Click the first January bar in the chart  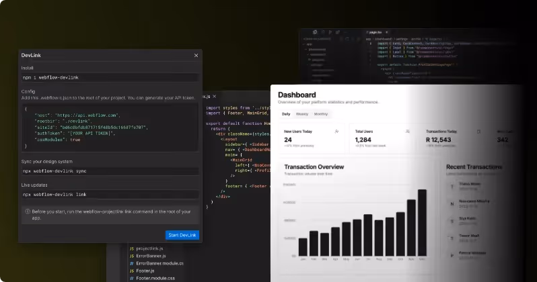[303, 247]
